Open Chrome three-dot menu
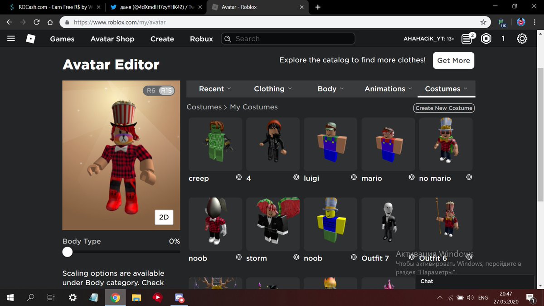The image size is (544, 306). click(x=535, y=22)
